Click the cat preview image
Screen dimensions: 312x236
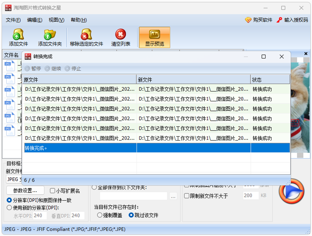click(x=300, y=107)
